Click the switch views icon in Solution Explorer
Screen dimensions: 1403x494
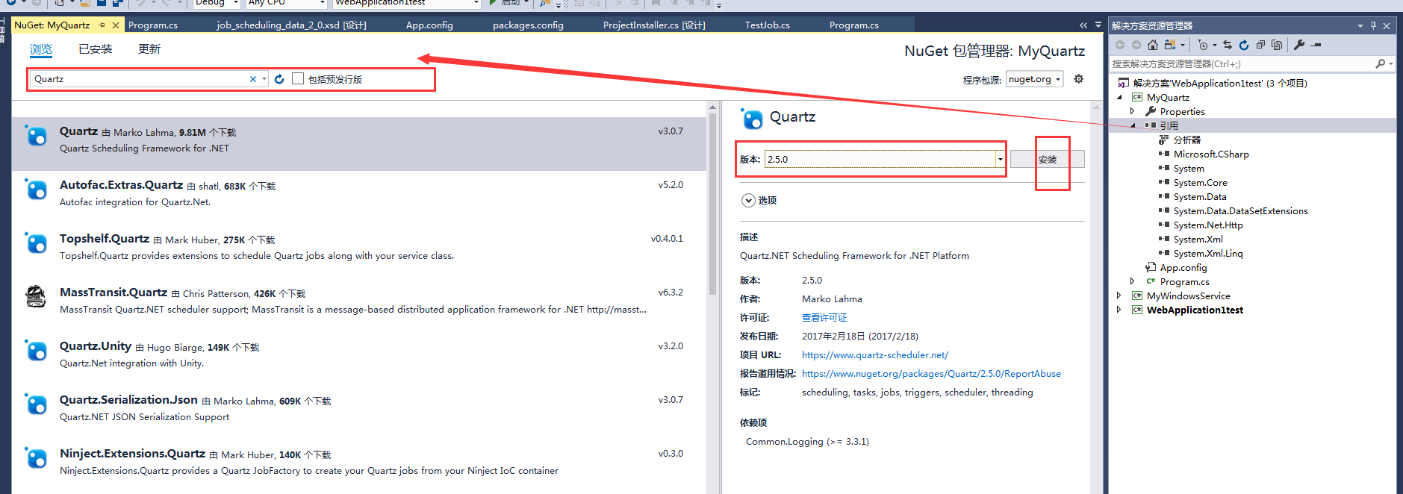[1170, 45]
